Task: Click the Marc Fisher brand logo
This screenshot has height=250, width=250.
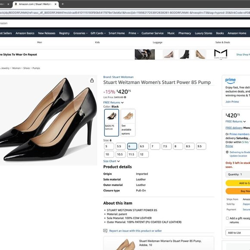Action: tap(221, 54)
